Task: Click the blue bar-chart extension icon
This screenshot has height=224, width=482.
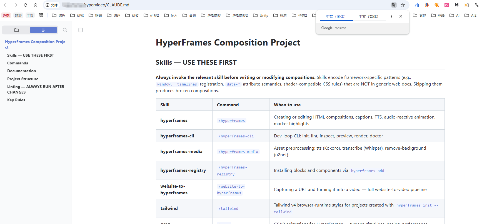Action: [417, 5]
